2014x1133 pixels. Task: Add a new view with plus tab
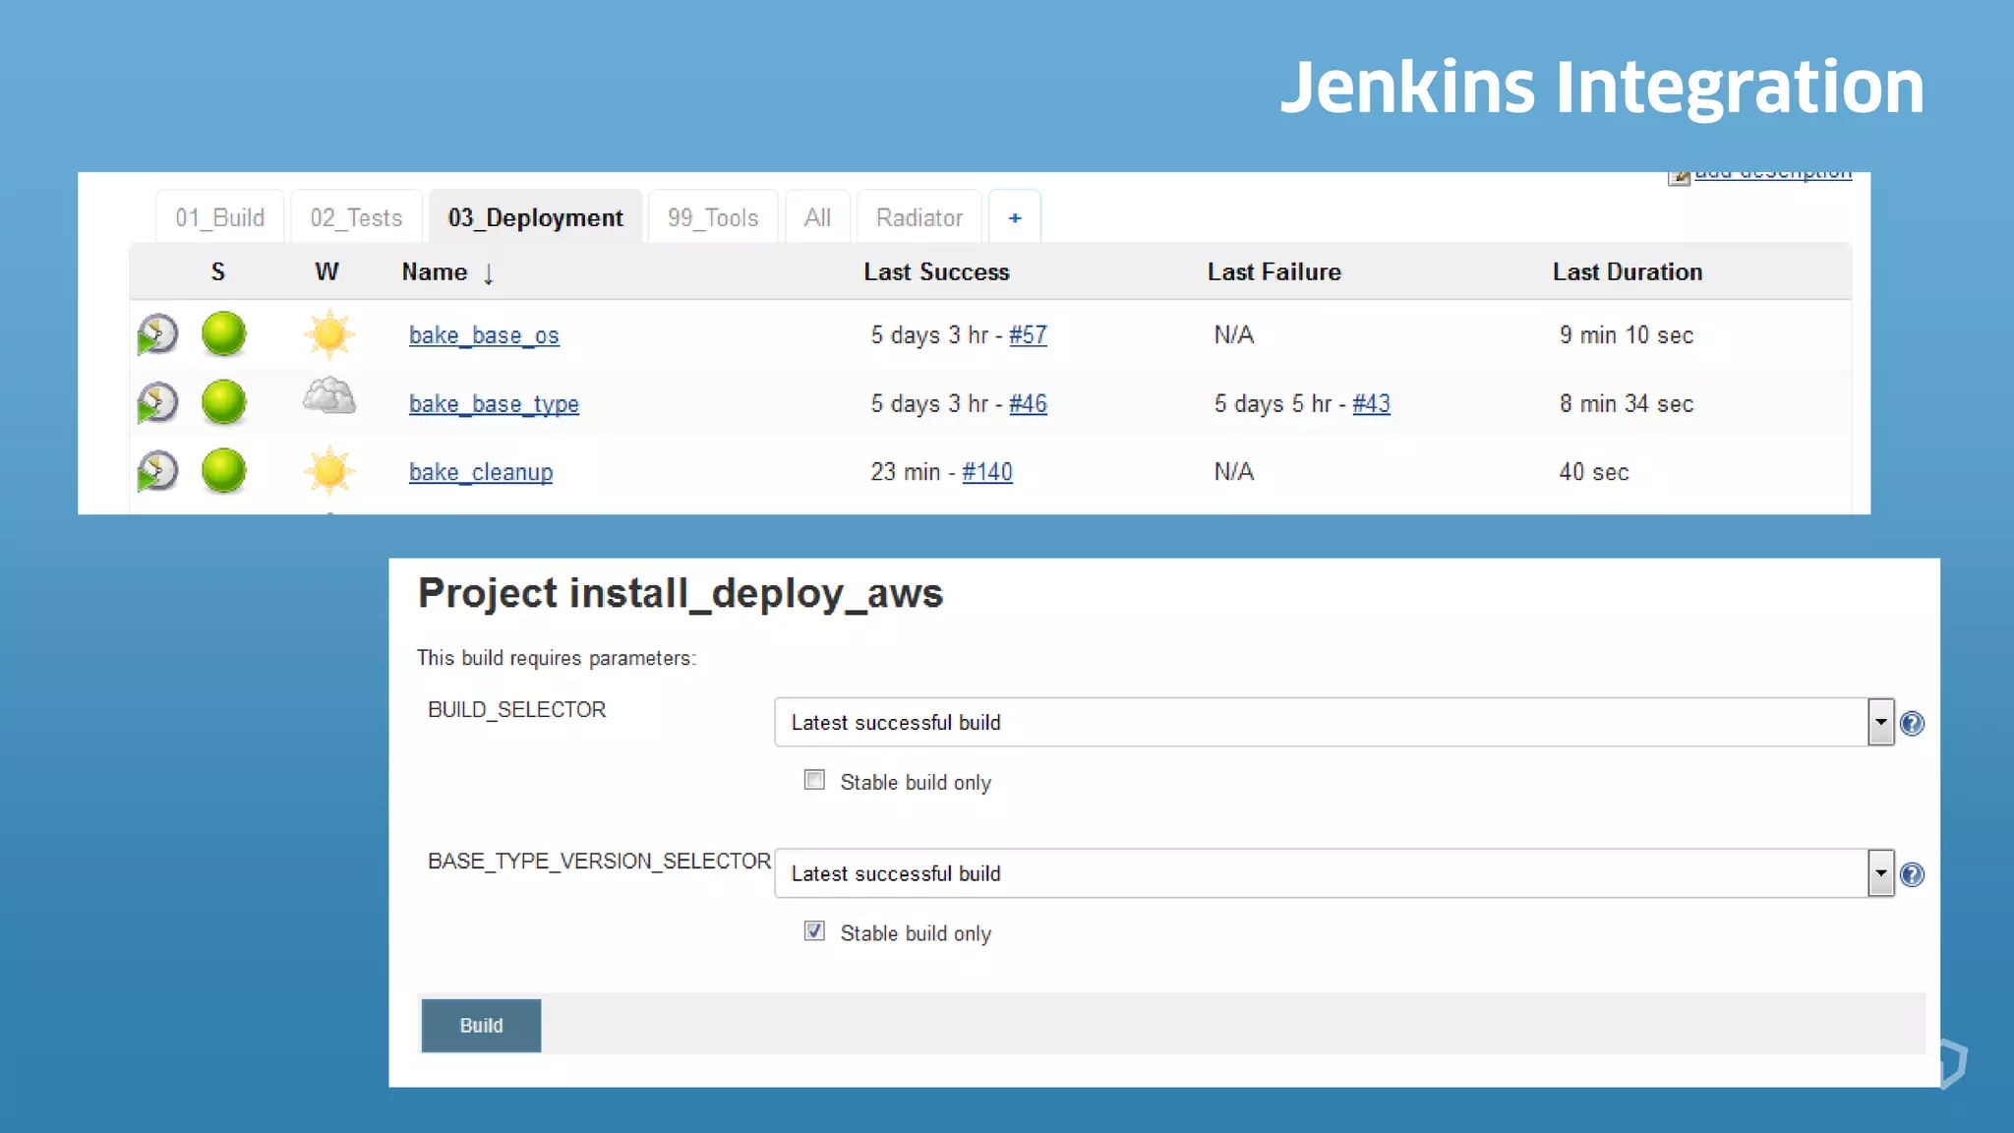click(x=1015, y=217)
